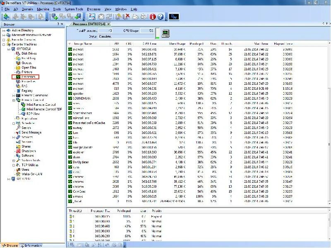Open Shares in the browser tree
This screenshot has height=248, width=331.
pyautogui.click(x=26, y=146)
